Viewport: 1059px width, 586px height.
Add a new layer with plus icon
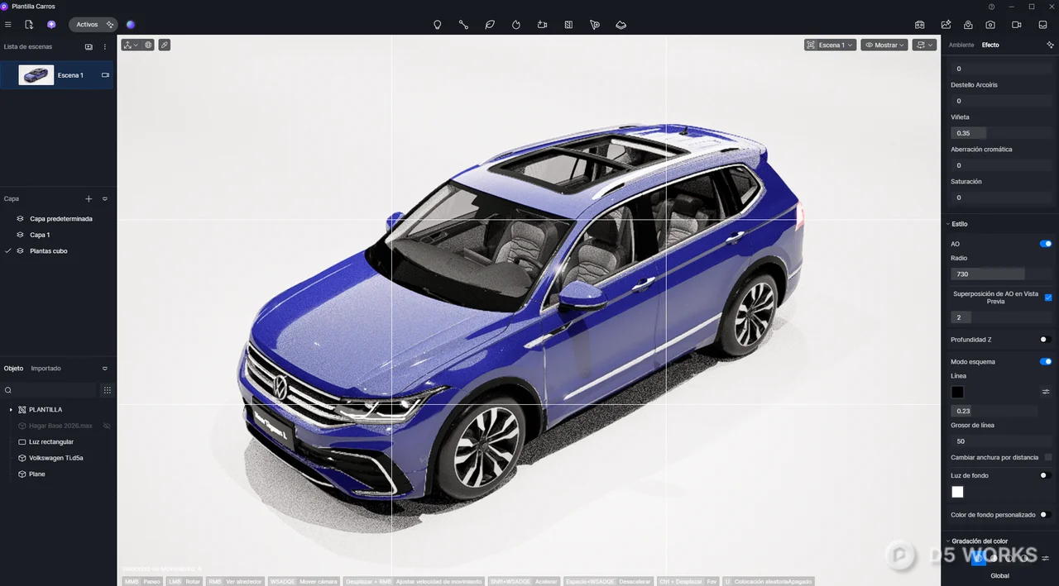(89, 199)
